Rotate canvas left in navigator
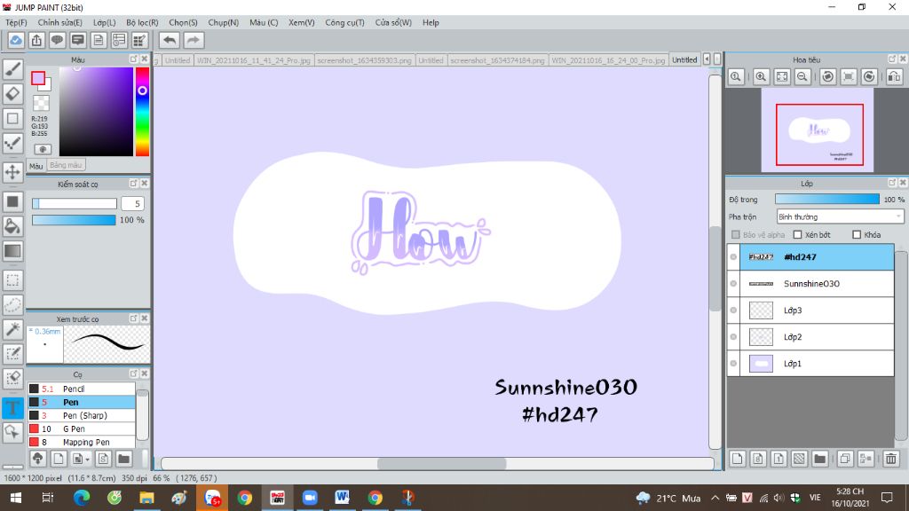This screenshot has height=511, width=909. tap(828, 76)
